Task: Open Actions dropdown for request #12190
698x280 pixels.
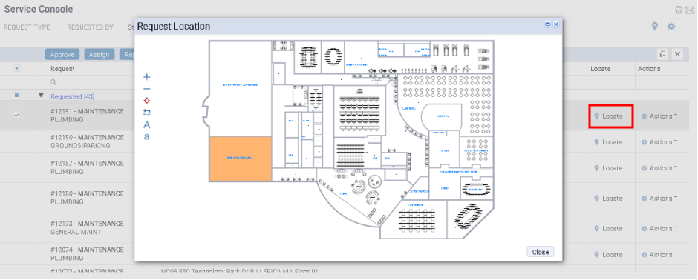Action: pos(659,142)
